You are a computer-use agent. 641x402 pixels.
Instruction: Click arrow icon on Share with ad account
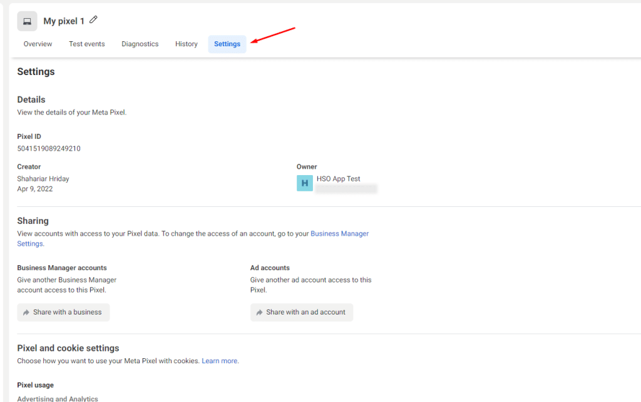[259, 312]
